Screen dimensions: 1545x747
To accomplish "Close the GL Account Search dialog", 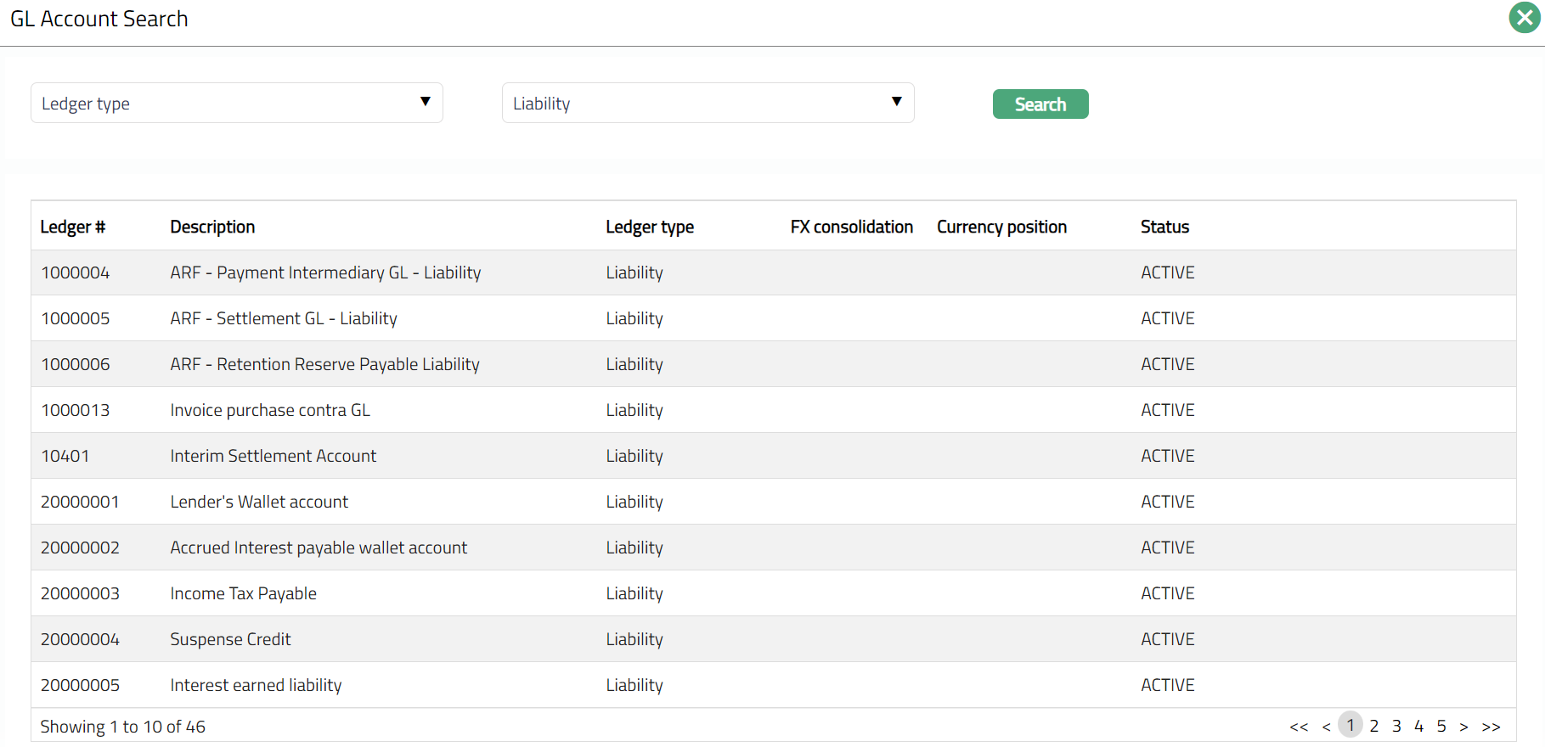I will click(x=1524, y=18).
